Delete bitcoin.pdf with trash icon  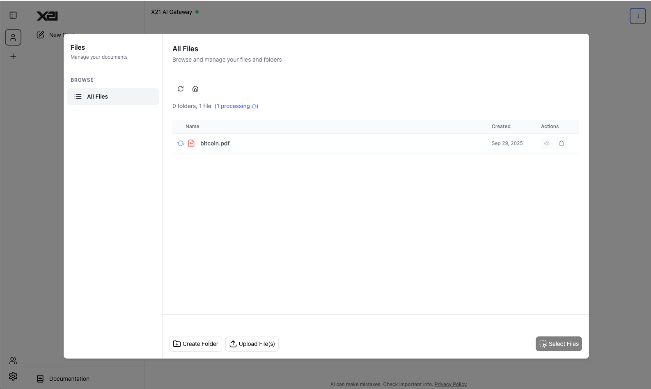(561, 143)
